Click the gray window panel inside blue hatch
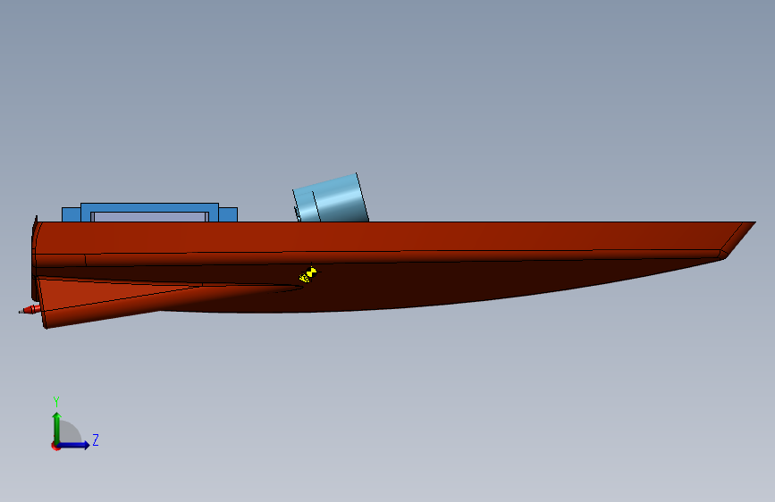This screenshot has height=502, width=775. [148, 217]
